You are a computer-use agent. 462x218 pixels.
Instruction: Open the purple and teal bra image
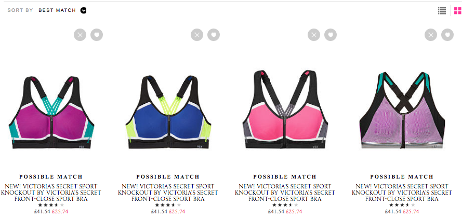[x=51, y=112]
